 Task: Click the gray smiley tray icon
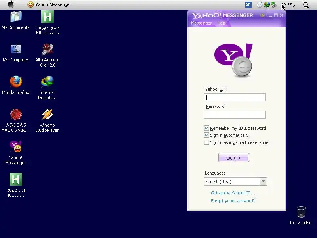click(x=260, y=5)
